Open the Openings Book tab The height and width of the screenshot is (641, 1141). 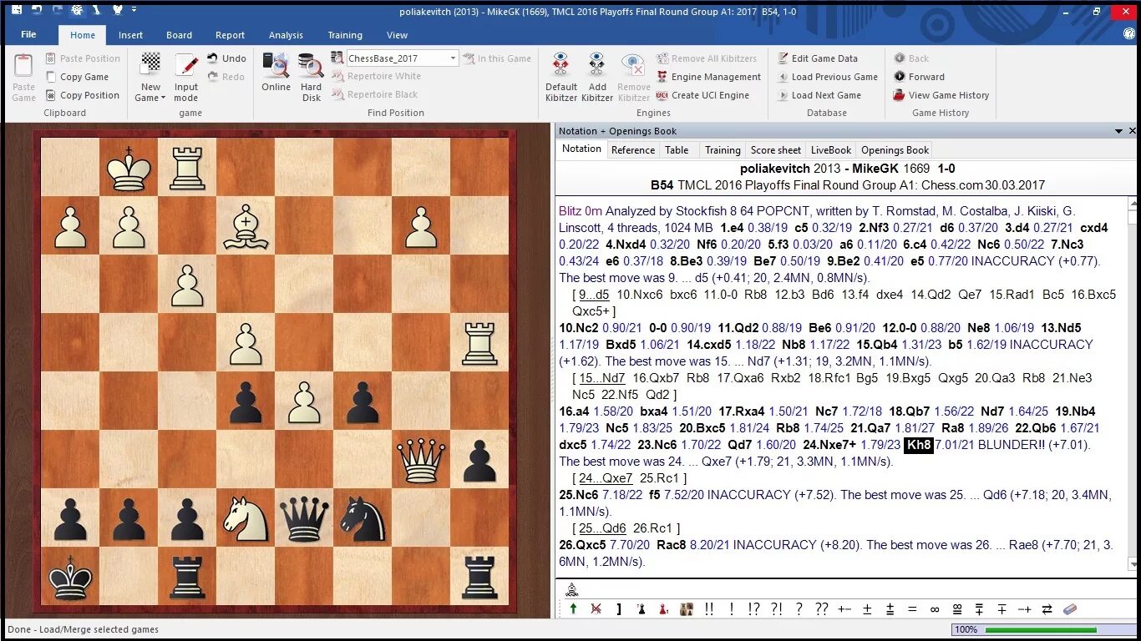click(895, 150)
